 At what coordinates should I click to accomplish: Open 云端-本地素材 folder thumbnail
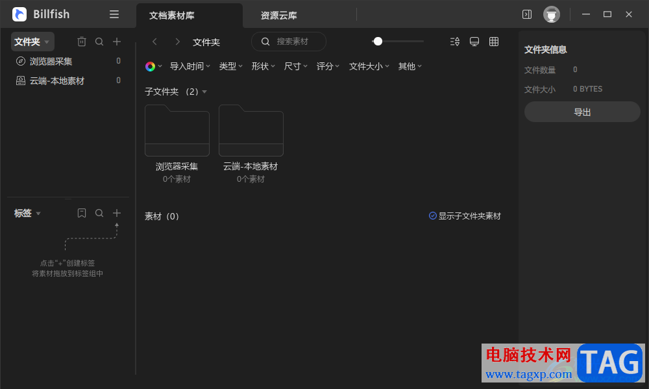pyautogui.click(x=251, y=131)
